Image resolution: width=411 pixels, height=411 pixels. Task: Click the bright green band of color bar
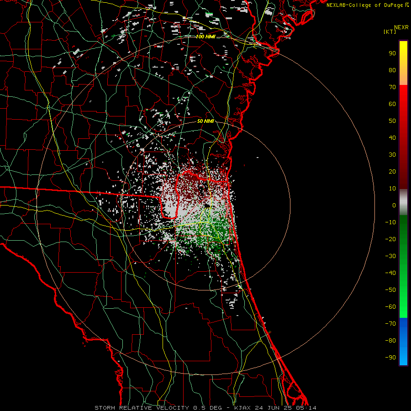[x=403, y=301]
